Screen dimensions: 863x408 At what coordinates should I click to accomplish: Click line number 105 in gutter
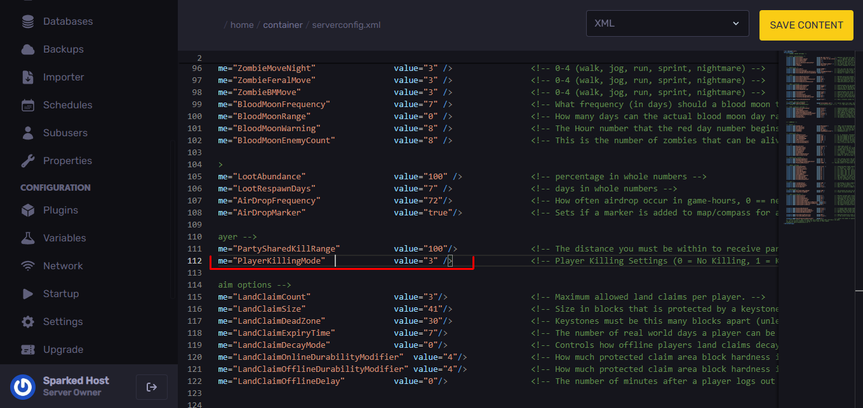tap(195, 177)
